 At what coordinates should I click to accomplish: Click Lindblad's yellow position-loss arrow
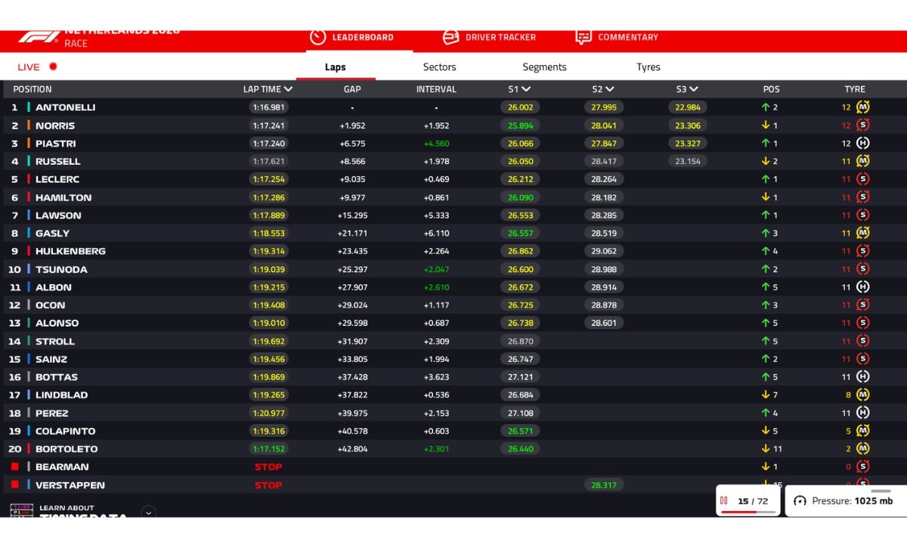765,395
